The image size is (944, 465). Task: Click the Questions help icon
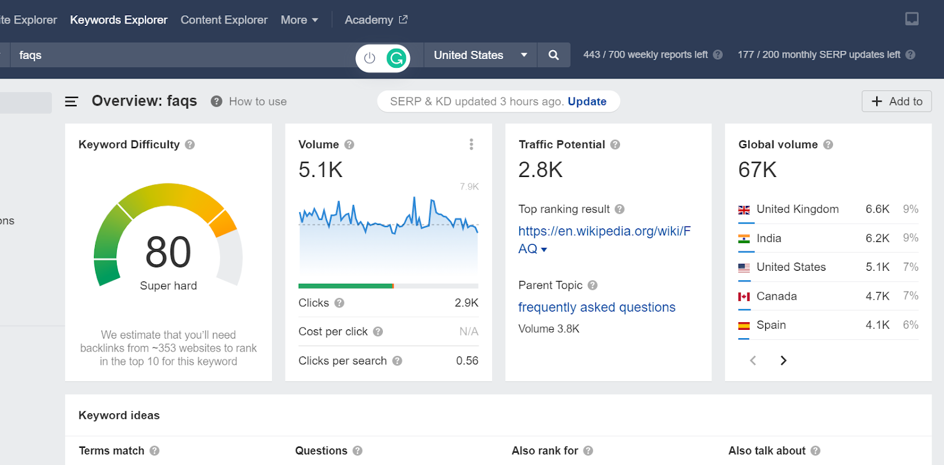358,451
